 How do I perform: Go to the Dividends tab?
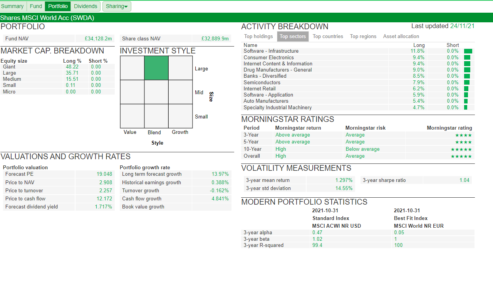pos(86,6)
